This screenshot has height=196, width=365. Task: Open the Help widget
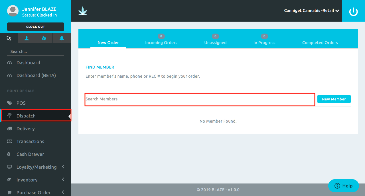coord(343,186)
